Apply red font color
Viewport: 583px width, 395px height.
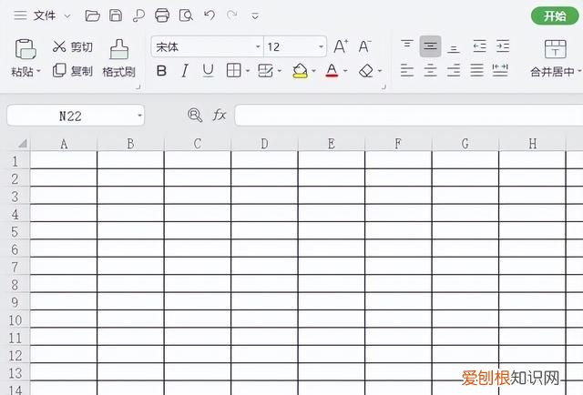coord(332,70)
